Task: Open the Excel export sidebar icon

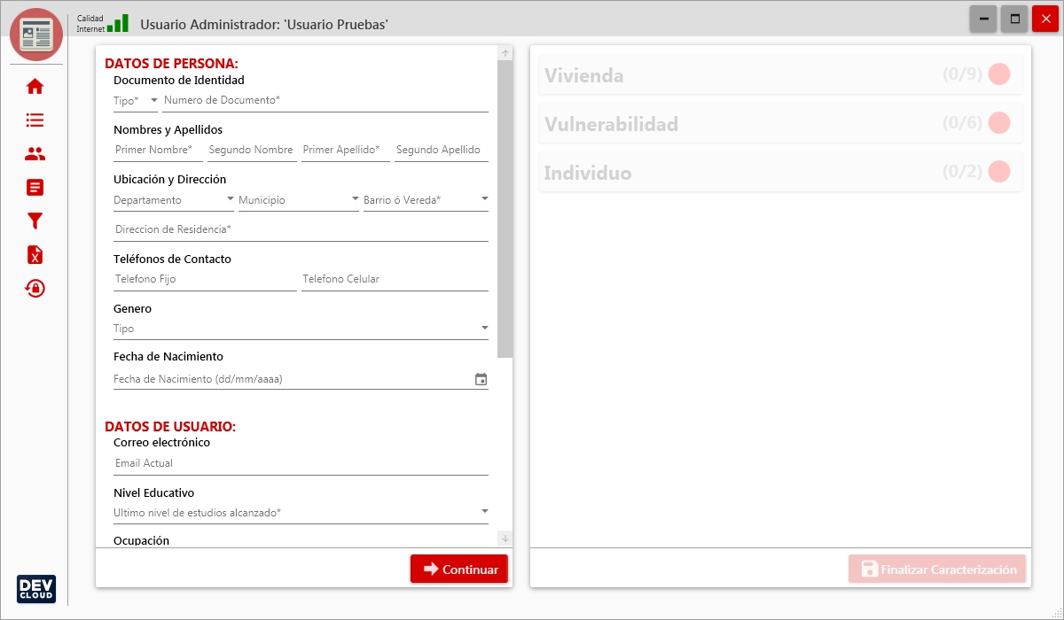Action: [35, 255]
